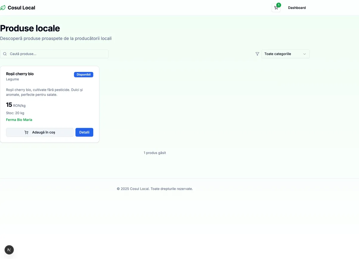
Task: Click the green leaf logo icon
Action: [x=3, y=8]
